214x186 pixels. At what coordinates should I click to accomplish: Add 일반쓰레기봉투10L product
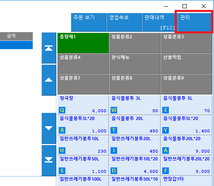pyautogui.click(x=83, y=145)
